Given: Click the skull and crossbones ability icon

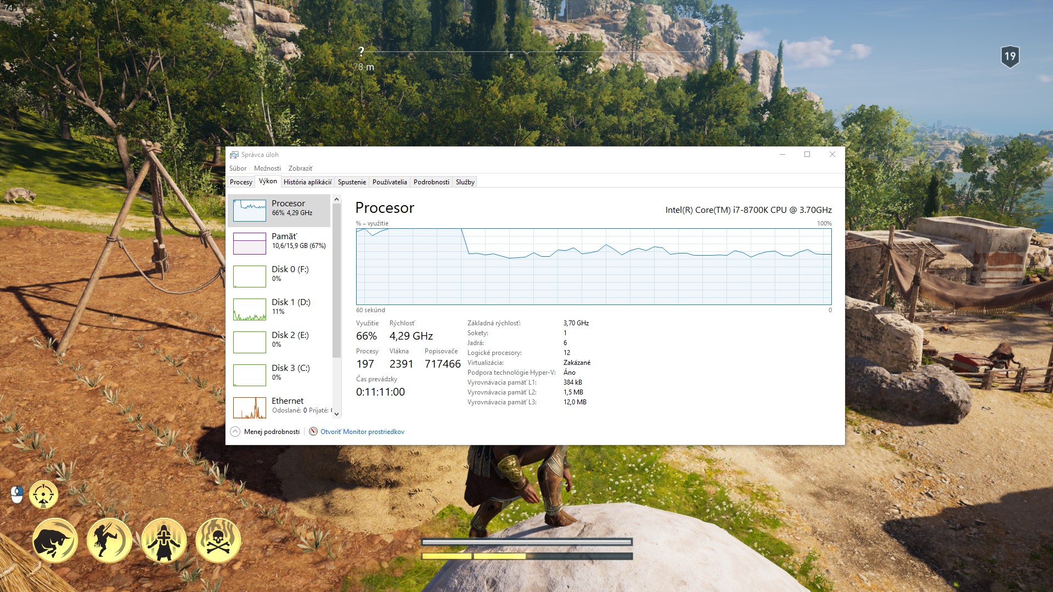Looking at the screenshot, I should (x=218, y=540).
